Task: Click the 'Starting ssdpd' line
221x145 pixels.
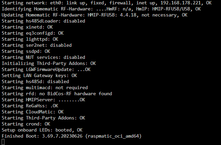Action: tap(26, 51)
